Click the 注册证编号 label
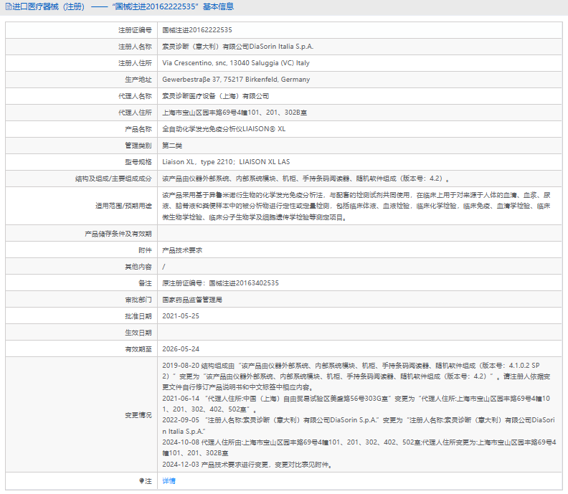Image resolution: width=568 pixels, height=494 pixels. 135,30
